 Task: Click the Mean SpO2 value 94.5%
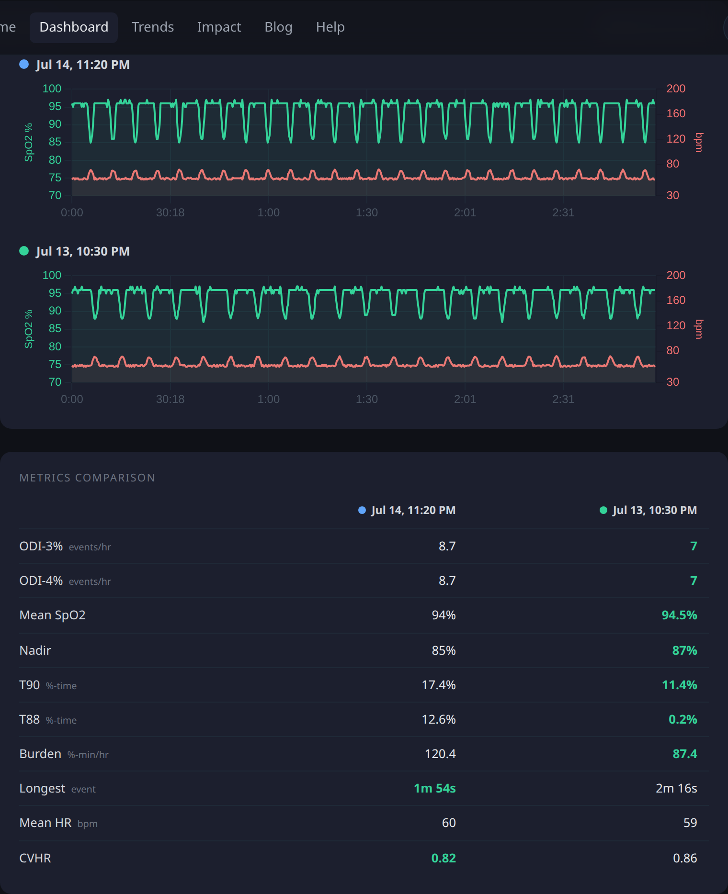coord(679,615)
